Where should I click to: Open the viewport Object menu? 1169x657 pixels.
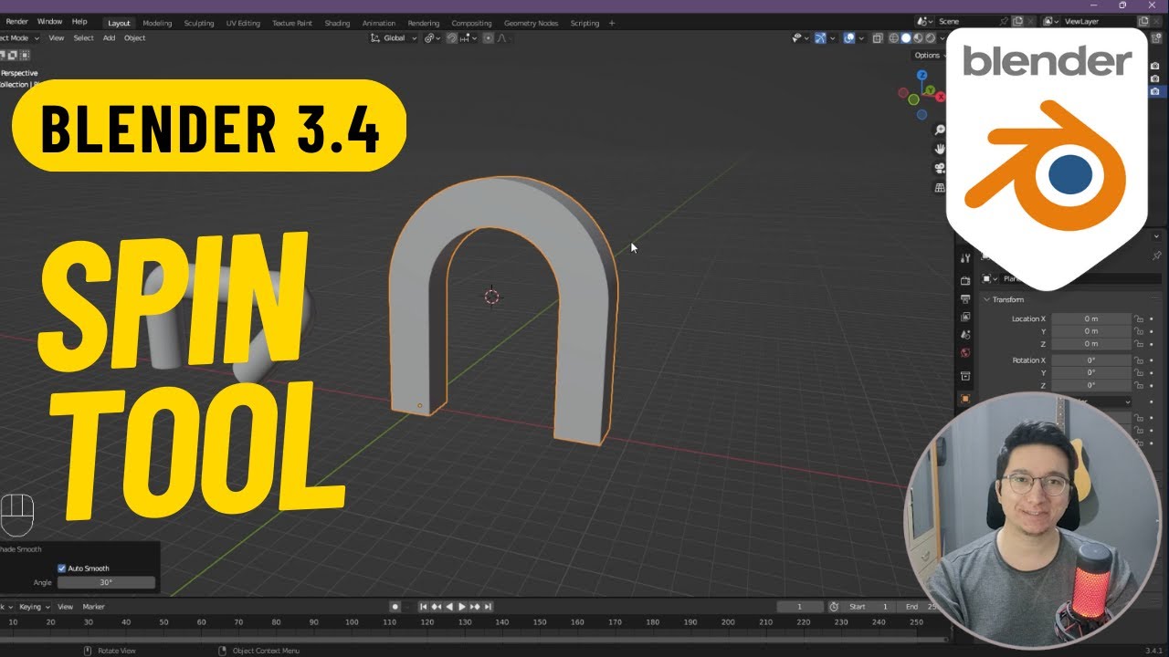pyautogui.click(x=135, y=38)
